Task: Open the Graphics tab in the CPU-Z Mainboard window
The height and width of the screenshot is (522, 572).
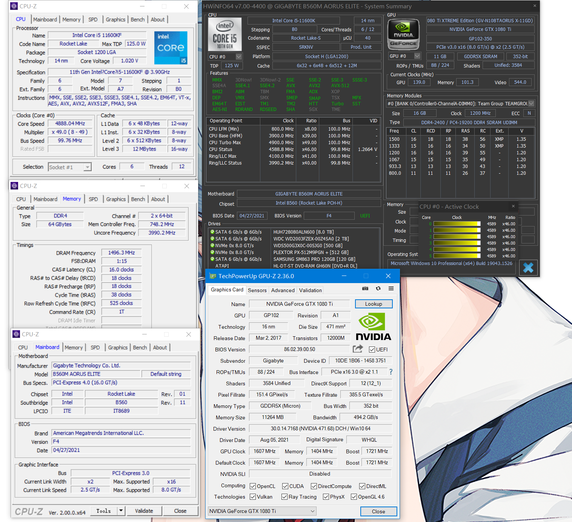Action: [x=118, y=348]
